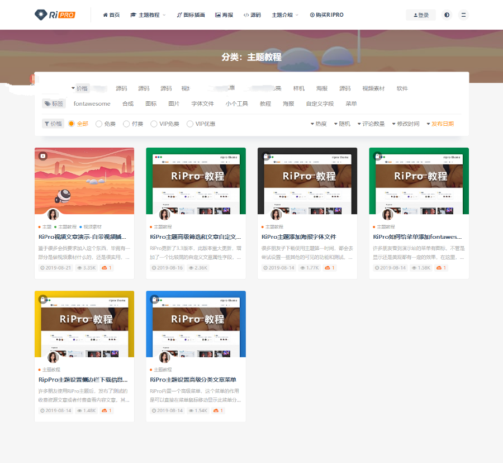Select the 免费 price radio button
The height and width of the screenshot is (463, 503).
point(99,124)
